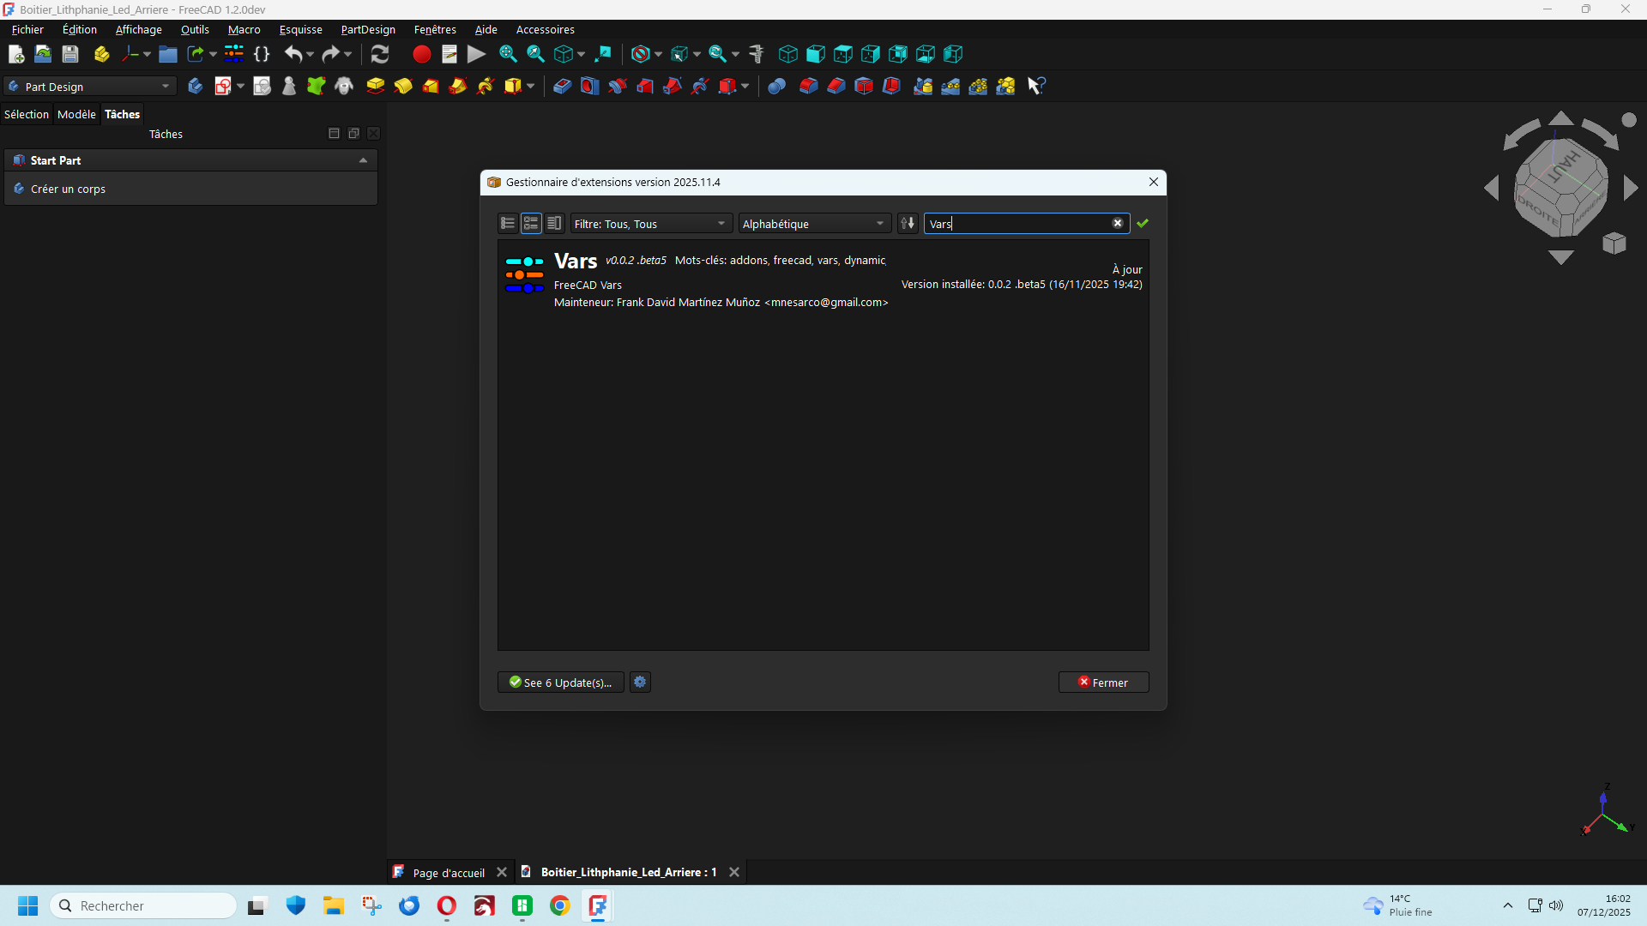
Task: Open addon manager settings gear
Action: click(640, 682)
